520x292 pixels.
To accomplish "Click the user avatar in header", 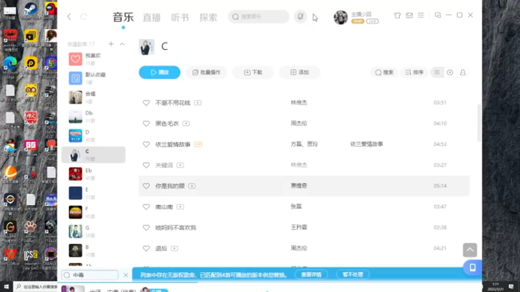I will tap(341, 18).
